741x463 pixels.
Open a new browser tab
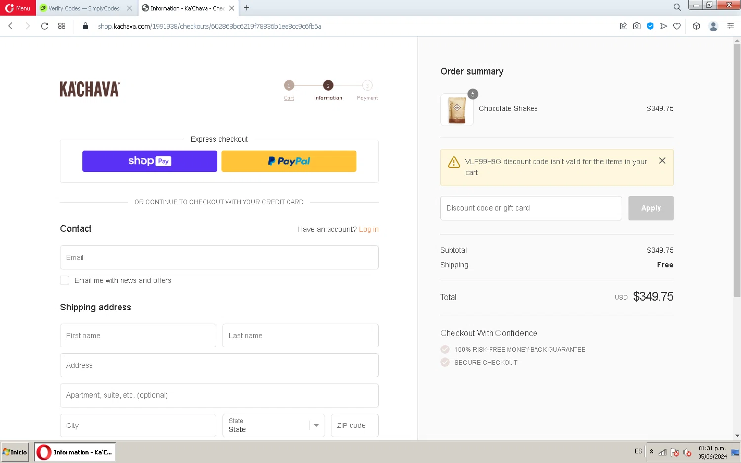[247, 8]
